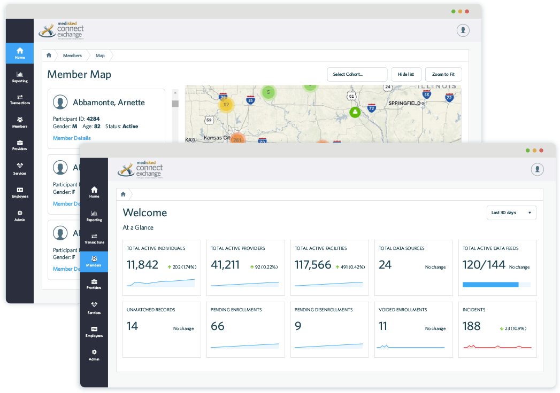Click the Members breadcrumb in Member Map
Screen dimensions: 560x393
pyautogui.click(x=72, y=56)
